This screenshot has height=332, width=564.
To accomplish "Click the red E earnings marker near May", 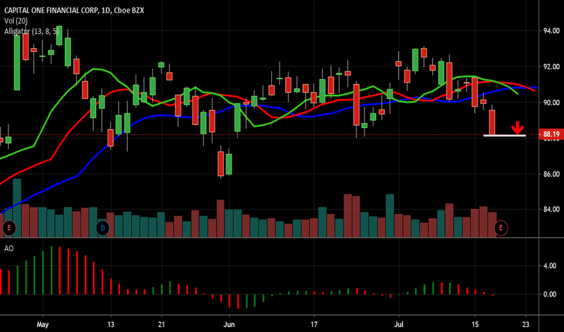I will [9, 228].
